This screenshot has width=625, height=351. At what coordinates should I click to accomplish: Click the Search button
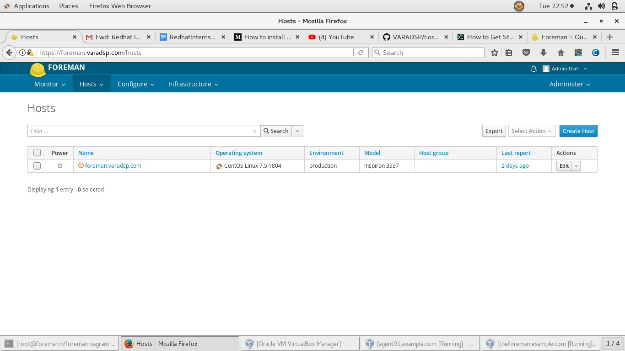(x=276, y=131)
